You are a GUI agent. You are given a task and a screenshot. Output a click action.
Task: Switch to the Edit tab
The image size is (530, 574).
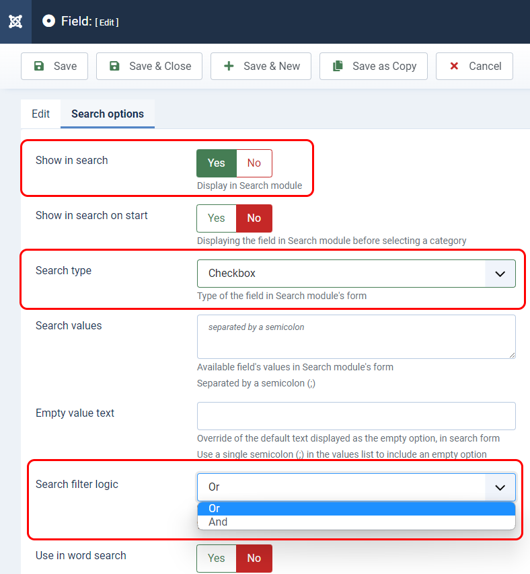[x=40, y=114]
